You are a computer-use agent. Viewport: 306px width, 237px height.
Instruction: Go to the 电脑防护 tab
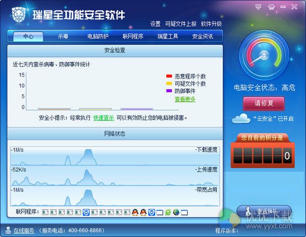[x=98, y=37]
